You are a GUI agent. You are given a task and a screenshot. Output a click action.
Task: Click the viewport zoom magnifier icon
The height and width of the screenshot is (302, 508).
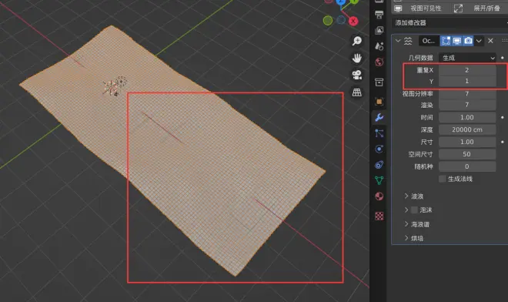click(x=357, y=41)
